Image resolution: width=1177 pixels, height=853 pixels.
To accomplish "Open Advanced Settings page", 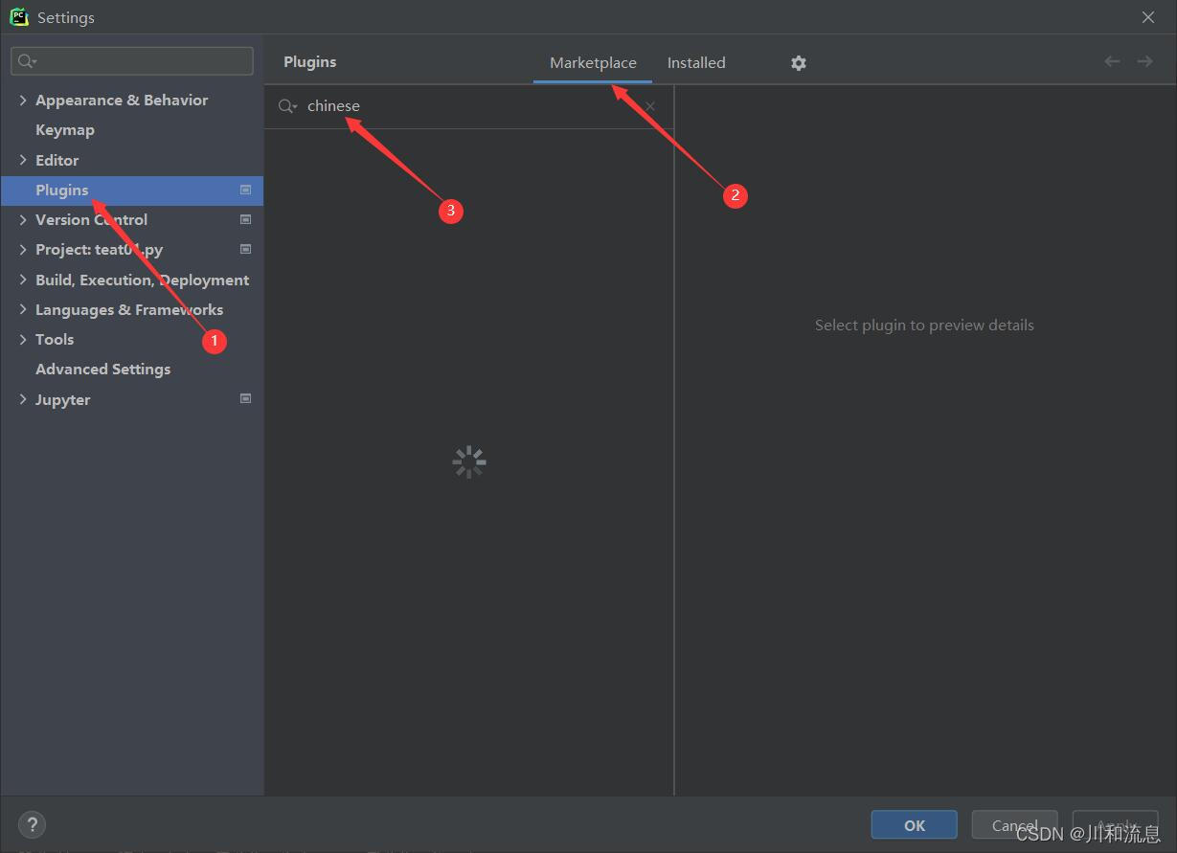I will (x=103, y=369).
